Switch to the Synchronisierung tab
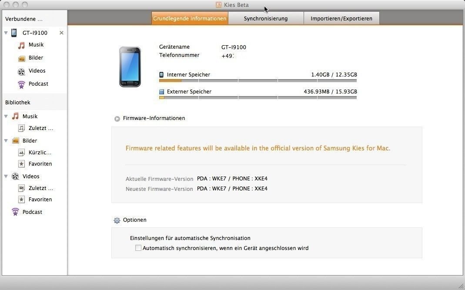The height and width of the screenshot is (290, 465). pos(266,18)
